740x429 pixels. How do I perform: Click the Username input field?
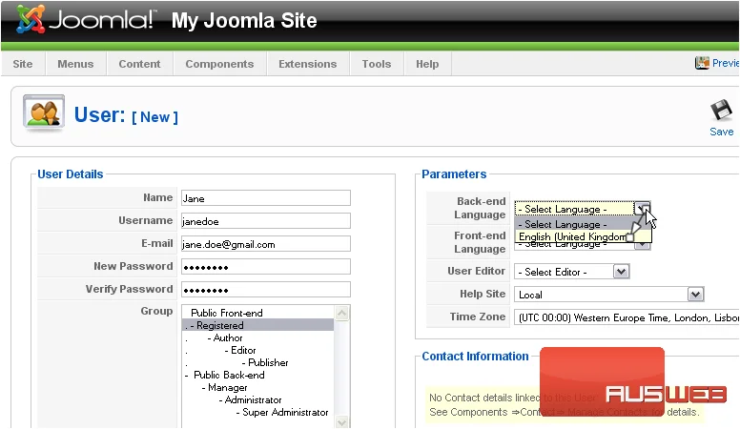click(266, 221)
